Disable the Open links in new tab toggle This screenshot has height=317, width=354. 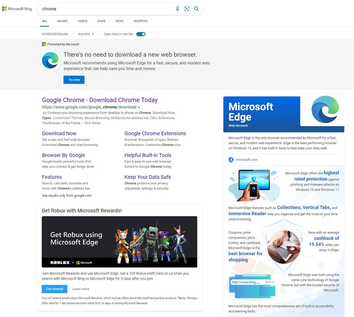(141, 34)
